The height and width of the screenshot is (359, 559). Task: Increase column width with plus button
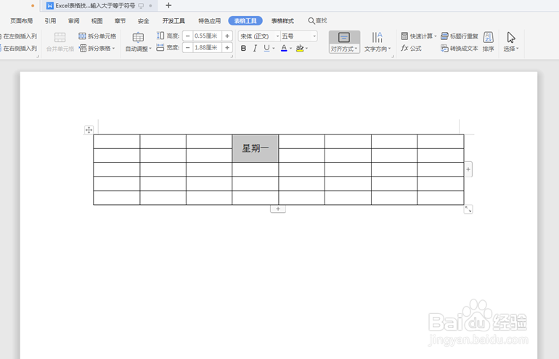(227, 48)
